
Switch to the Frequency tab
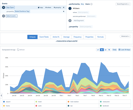click(x=78, y=37)
